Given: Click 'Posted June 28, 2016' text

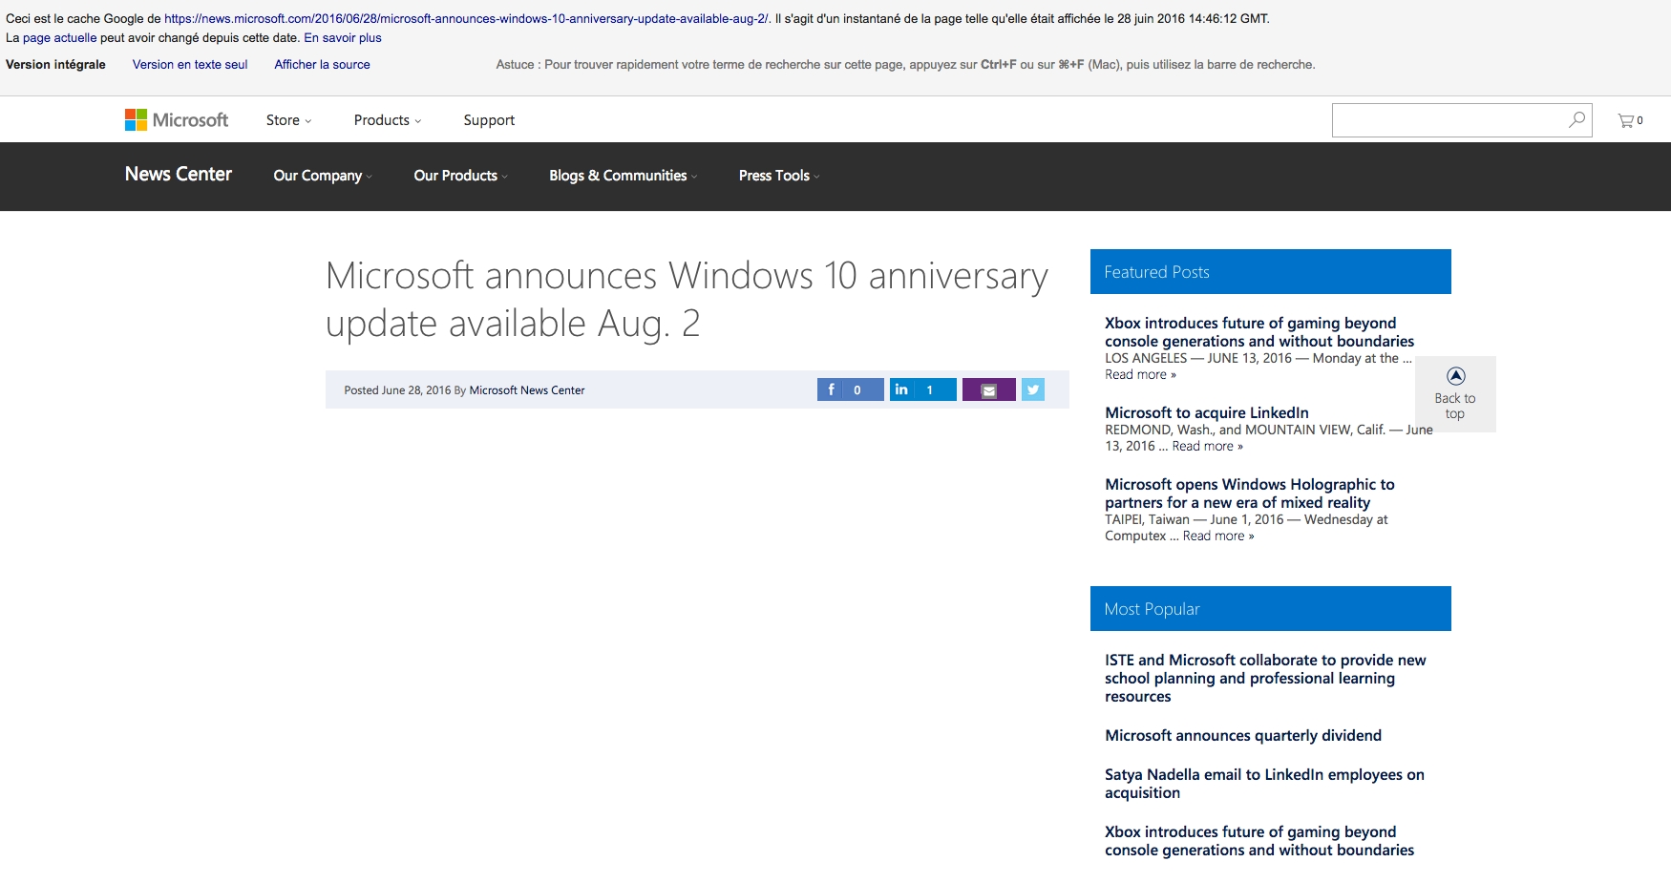Looking at the screenshot, I should click(397, 390).
